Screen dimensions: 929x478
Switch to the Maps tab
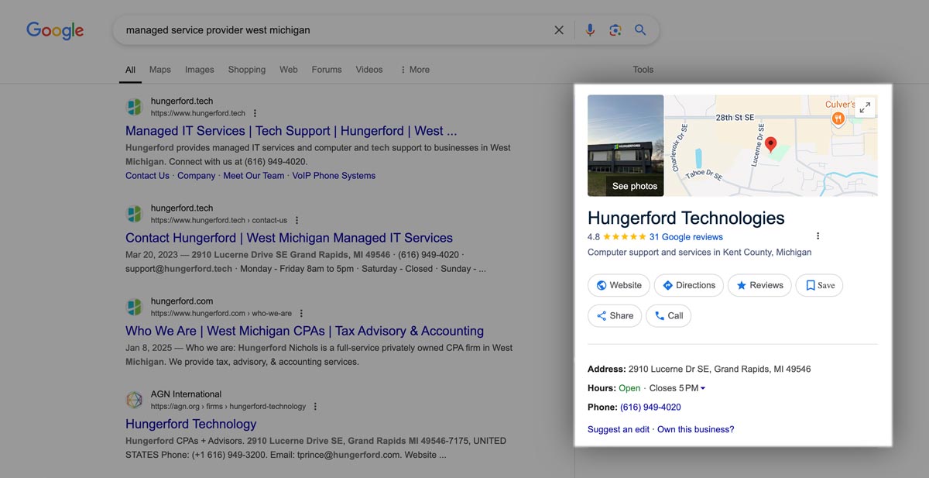(x=160, y=70)
